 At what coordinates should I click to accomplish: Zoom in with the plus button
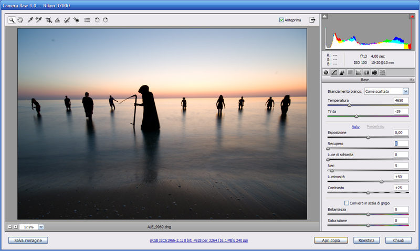pos(16,227)
